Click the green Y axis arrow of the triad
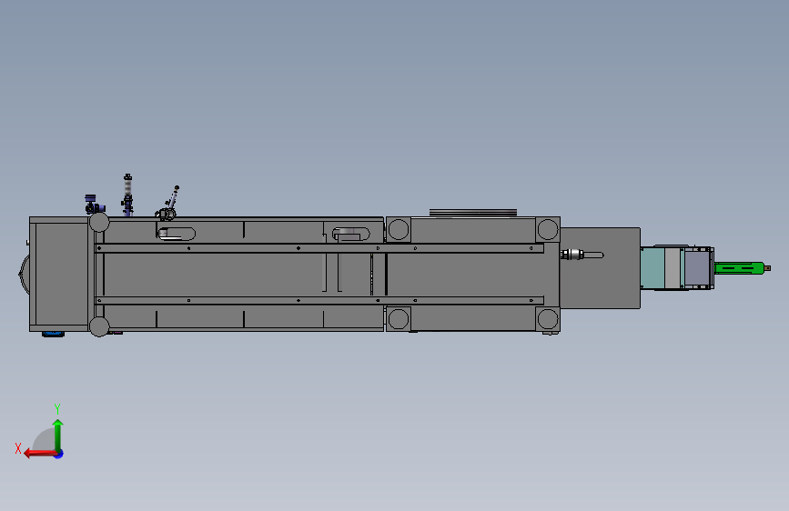The image size is (789, 511). pos(58,435)
